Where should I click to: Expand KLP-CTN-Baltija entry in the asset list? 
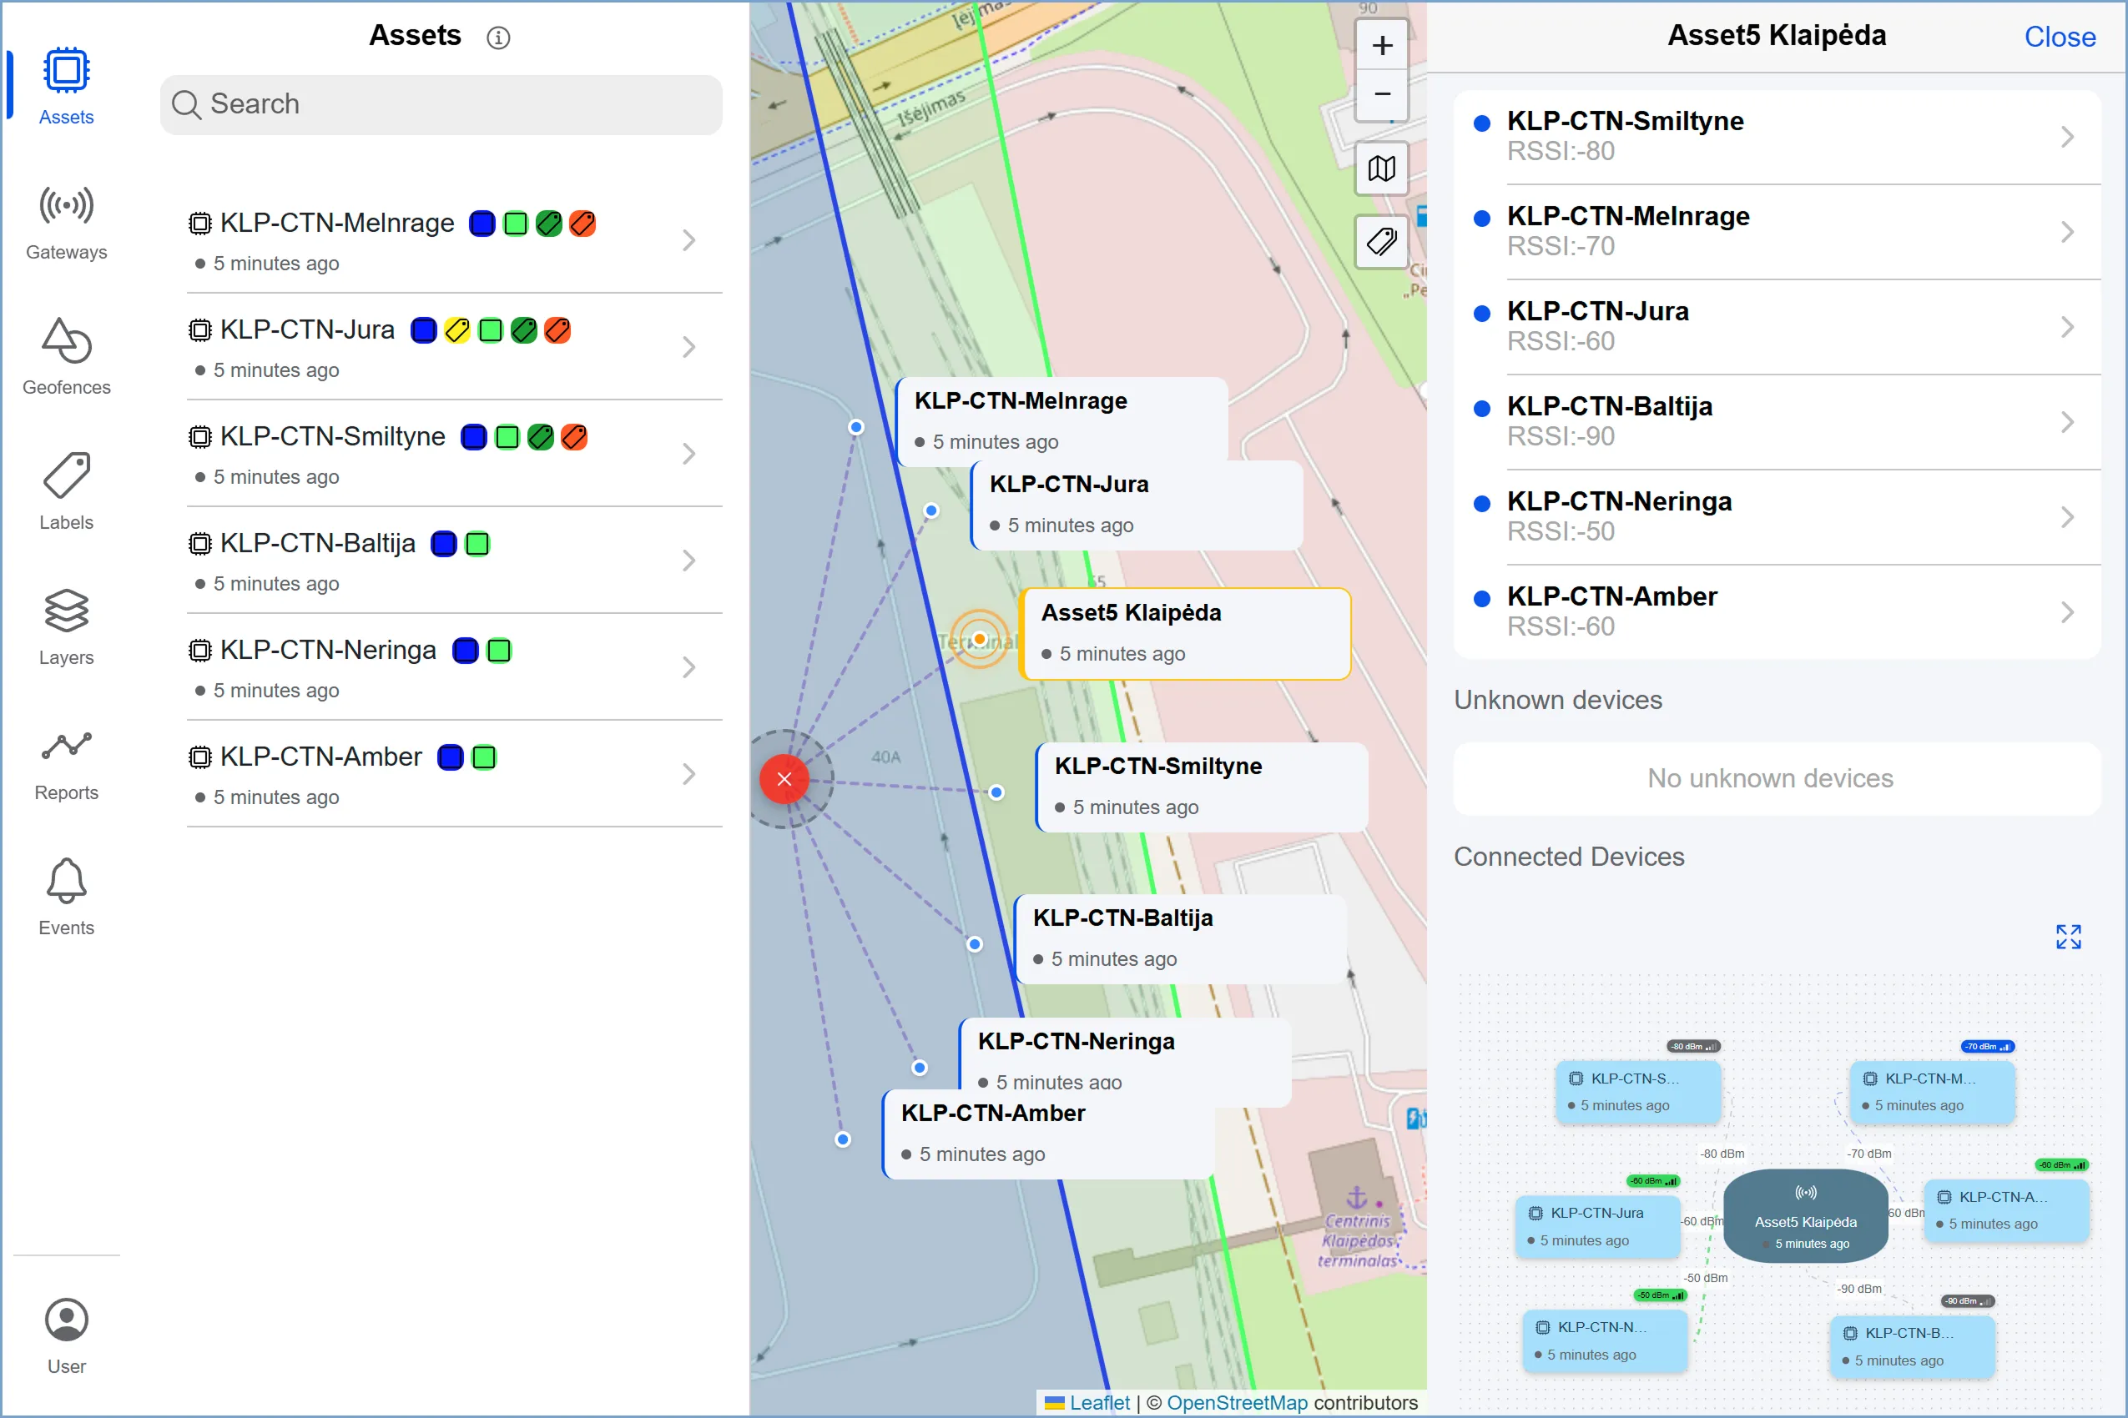click(x=689, y=560)
